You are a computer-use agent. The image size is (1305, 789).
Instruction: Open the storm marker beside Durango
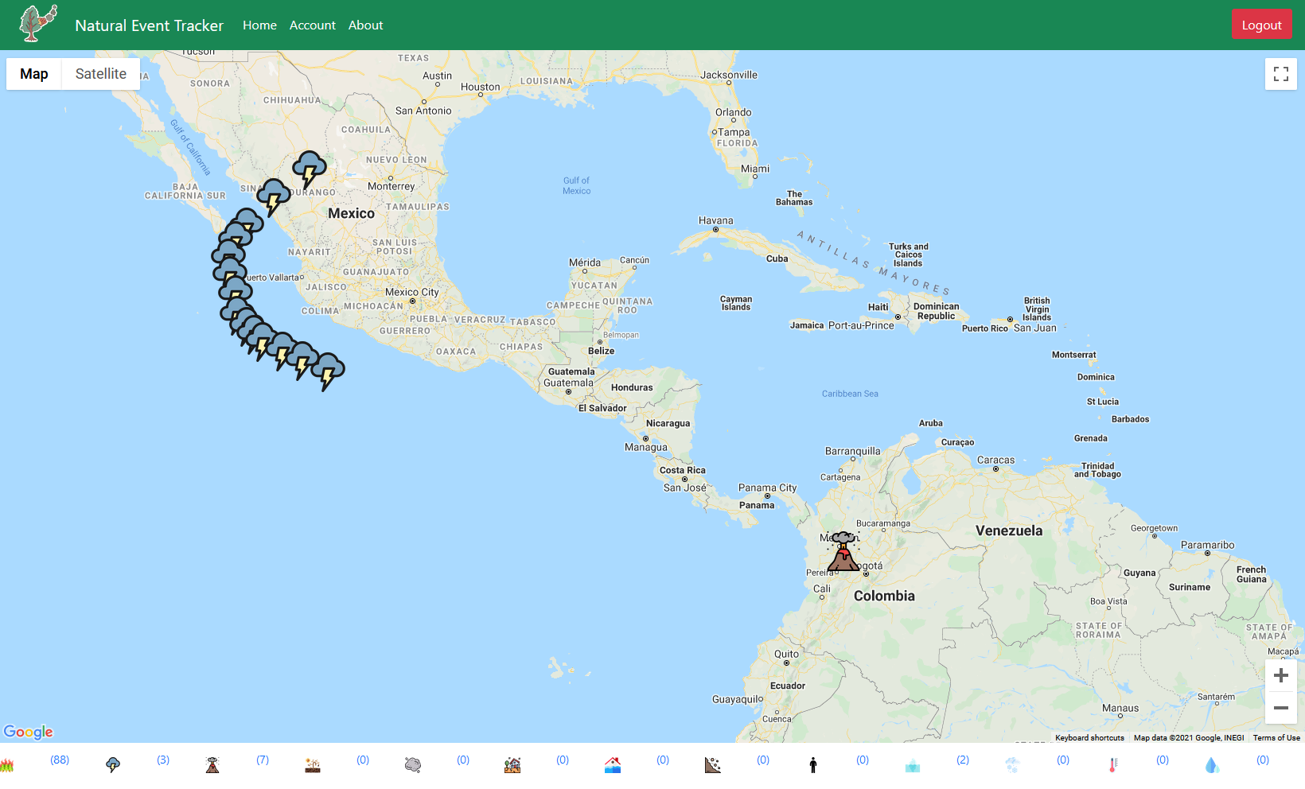coord(273,197)
